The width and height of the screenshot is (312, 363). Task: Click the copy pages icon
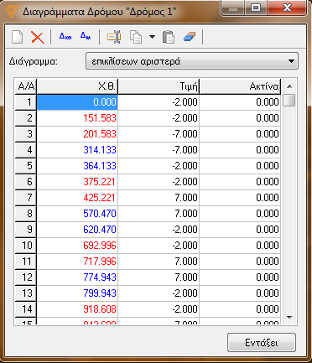[136, 37]
